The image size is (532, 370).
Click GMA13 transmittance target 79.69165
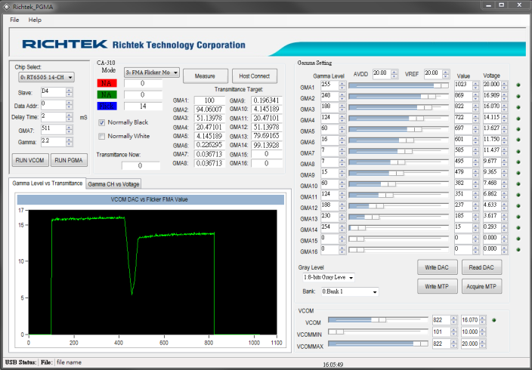[x=267, y=136]
